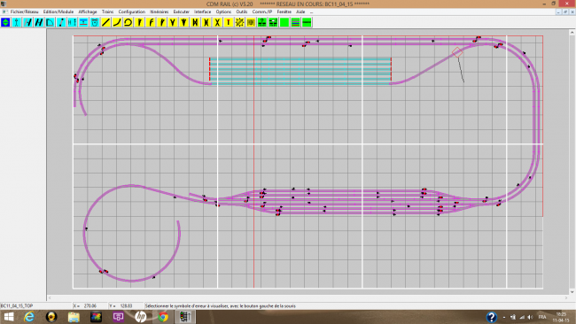The width and height of the screenshot is (576, 324).
Task: Click the cyan single-track segment icon
Action: click(x=27, y=22)
